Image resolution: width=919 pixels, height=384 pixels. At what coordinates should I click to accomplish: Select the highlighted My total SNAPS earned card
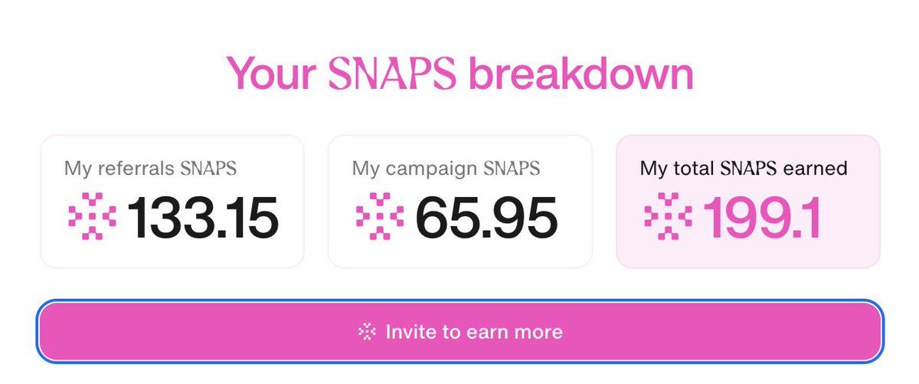(x=748, y=202)
